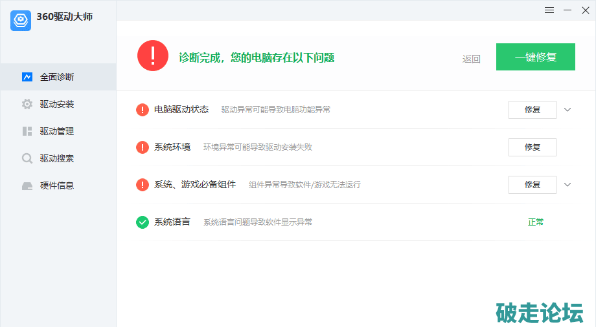Screen dimensions: 596x327
Task: Click the red warning icon beside 系统环境
Action: pos(143,147)
